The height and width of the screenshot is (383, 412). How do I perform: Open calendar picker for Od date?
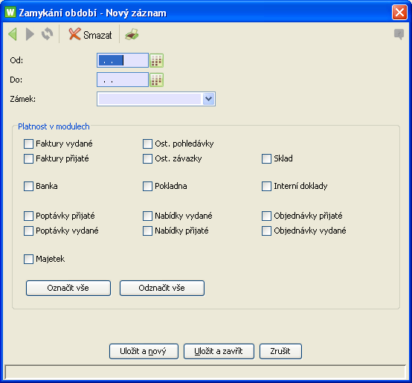(157, 60)
